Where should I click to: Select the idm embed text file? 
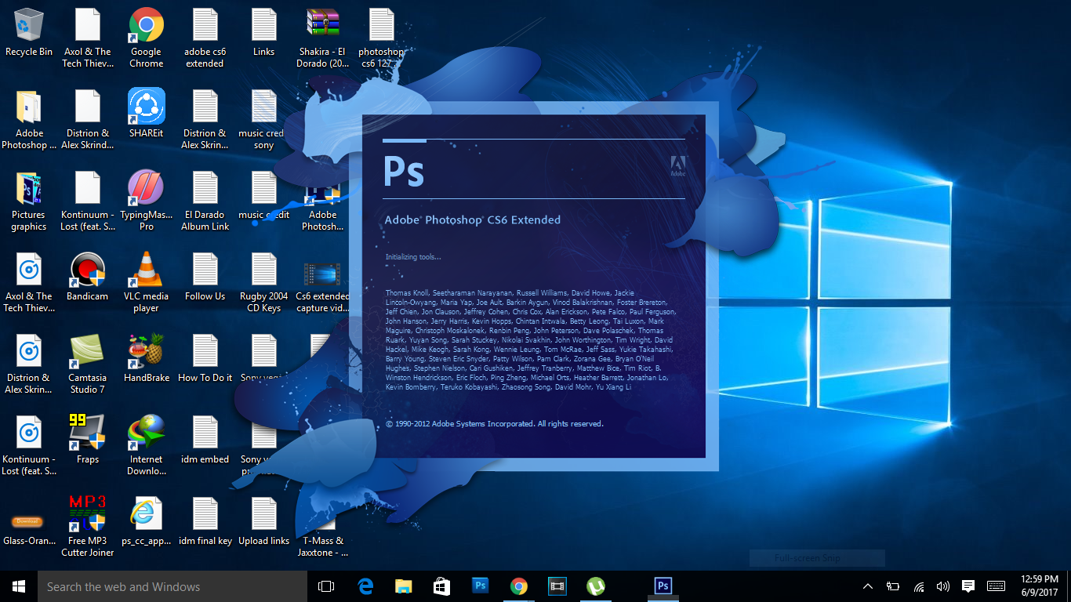point(205,440)
